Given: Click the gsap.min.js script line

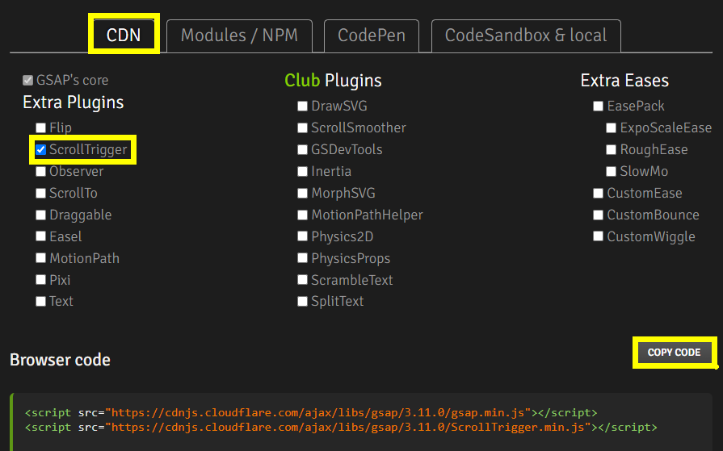Looking at the screenshot, I should pyautogui.click(x=311, y=412).
